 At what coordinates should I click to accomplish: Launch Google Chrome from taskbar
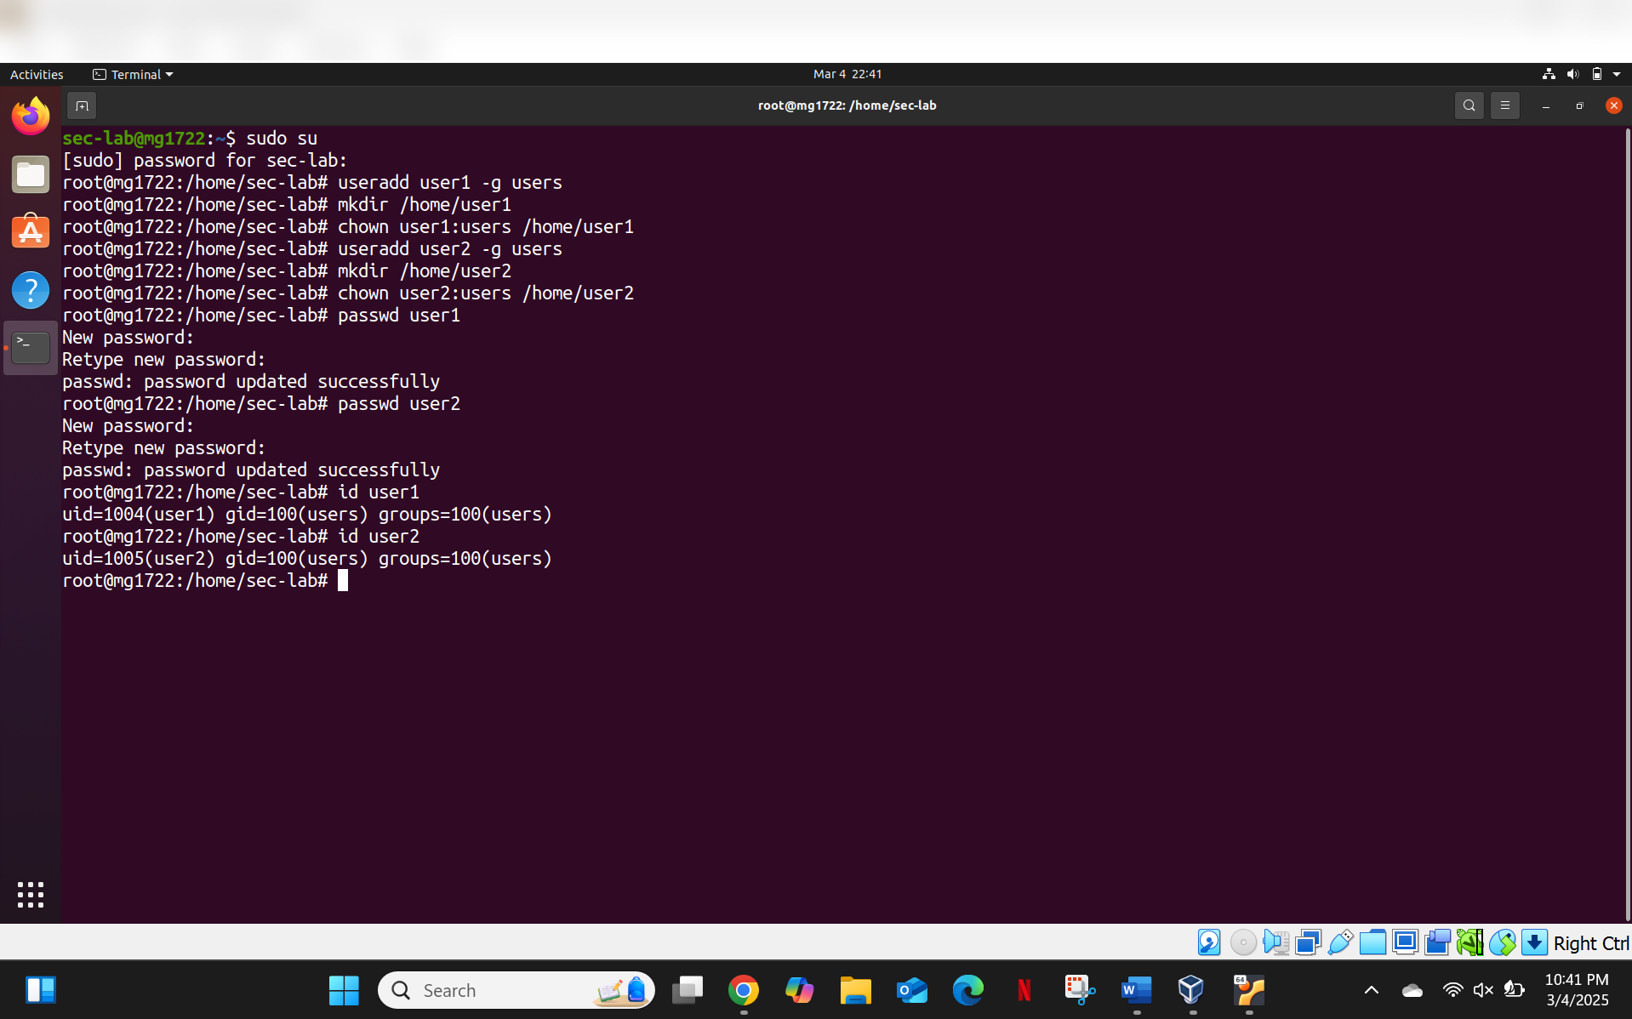click(x=743, y=990)
